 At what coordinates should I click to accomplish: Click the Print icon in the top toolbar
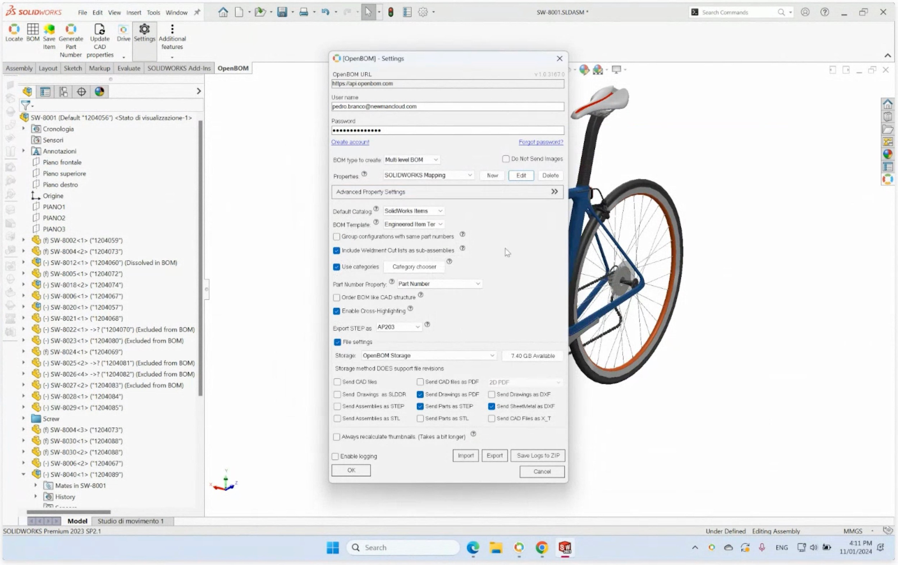(304, 12)
